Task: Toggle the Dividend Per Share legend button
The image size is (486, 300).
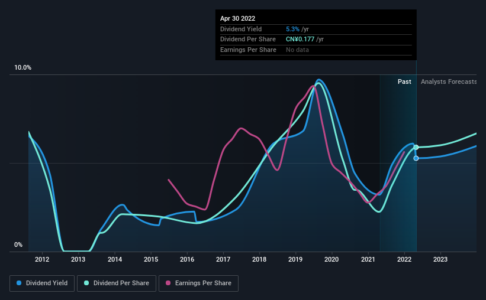Action: pos(117,283)
